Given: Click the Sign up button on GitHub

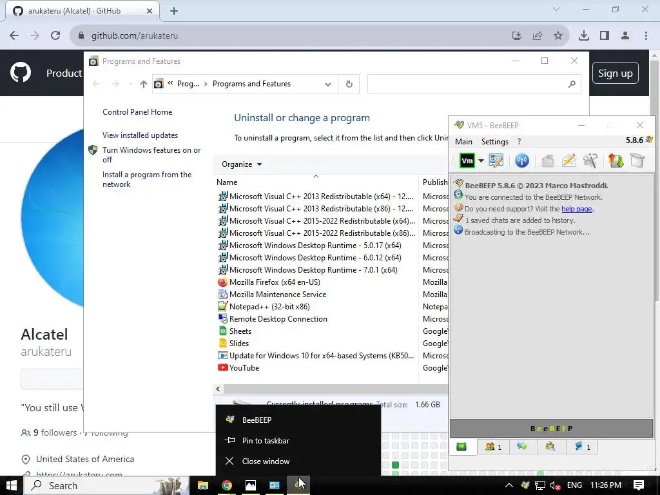Looking at the screenshot, I should [615, 73].
